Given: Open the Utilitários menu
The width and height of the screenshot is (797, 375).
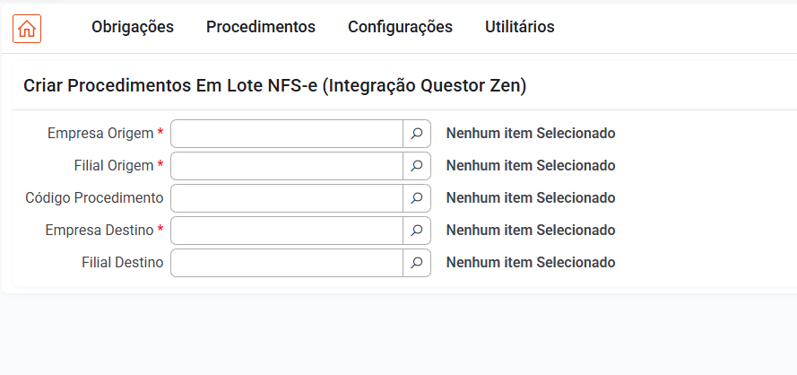Looking at the screenshot, I should click(519, 27).
